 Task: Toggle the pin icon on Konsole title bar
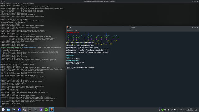pyautogui.click(x=4, y=1)
